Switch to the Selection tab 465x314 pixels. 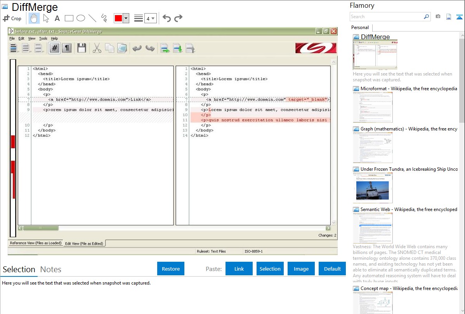tap(19, 269)
